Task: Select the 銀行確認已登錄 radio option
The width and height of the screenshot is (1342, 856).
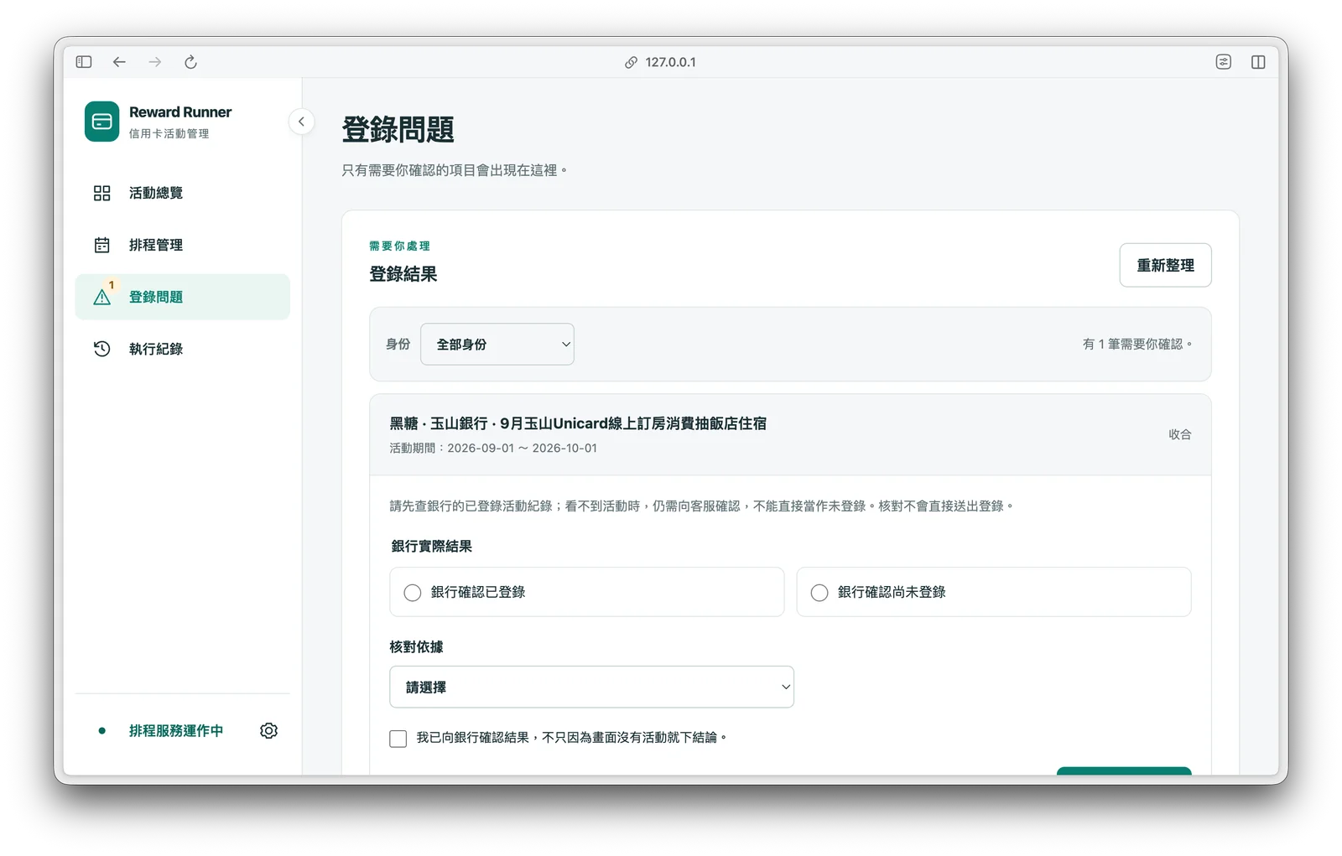Action: (586, 592)
